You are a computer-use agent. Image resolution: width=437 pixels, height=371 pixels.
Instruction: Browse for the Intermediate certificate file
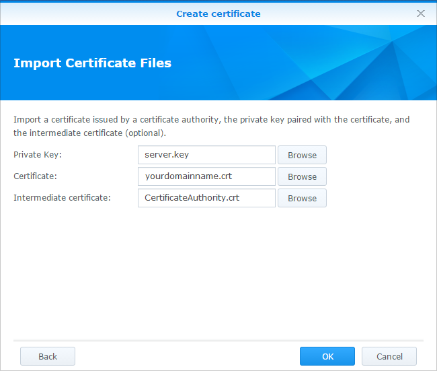[x=302, y=198]
